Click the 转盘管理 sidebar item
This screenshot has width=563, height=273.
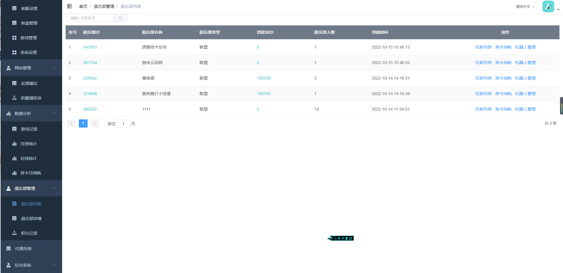point(29,23)
